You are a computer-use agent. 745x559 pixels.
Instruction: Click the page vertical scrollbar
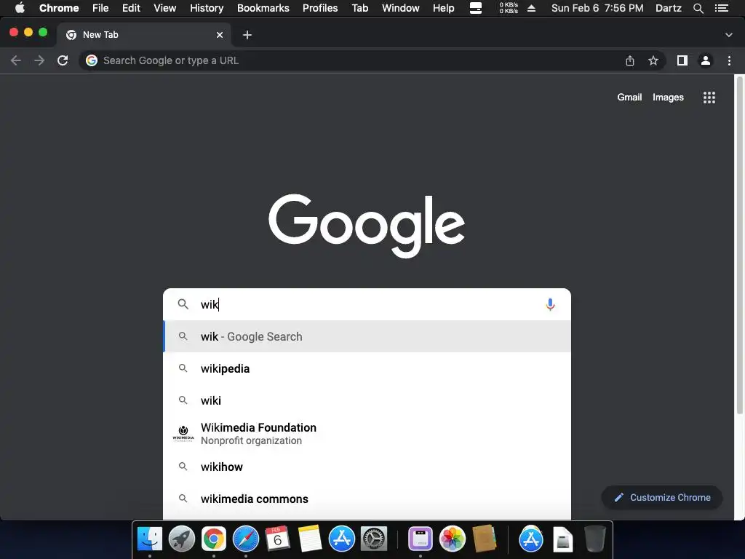point(739,245)
